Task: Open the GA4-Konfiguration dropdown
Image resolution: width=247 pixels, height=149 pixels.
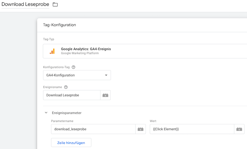Action: point(77,75)
